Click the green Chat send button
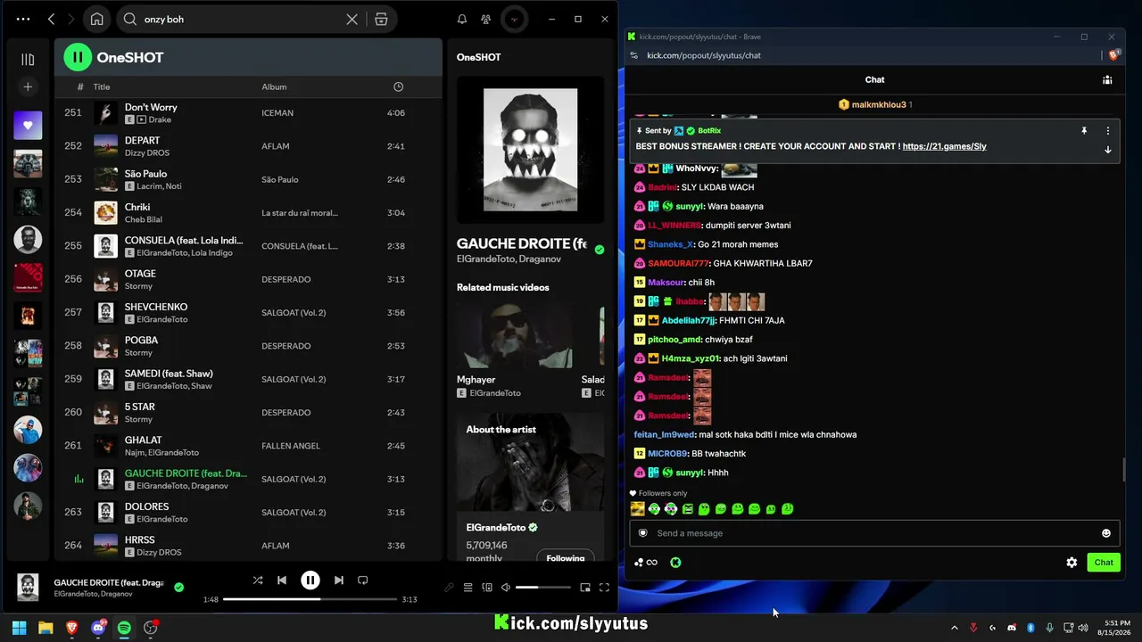Screen dimensions: 1142x642 (1104, 563)
